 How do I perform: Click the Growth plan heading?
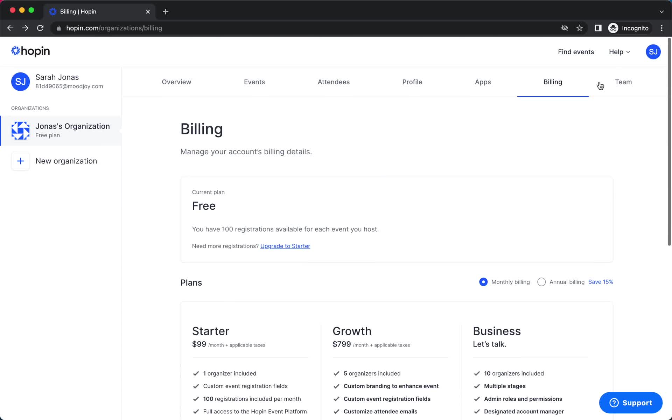pyautogui.click(x=352, y=331)
